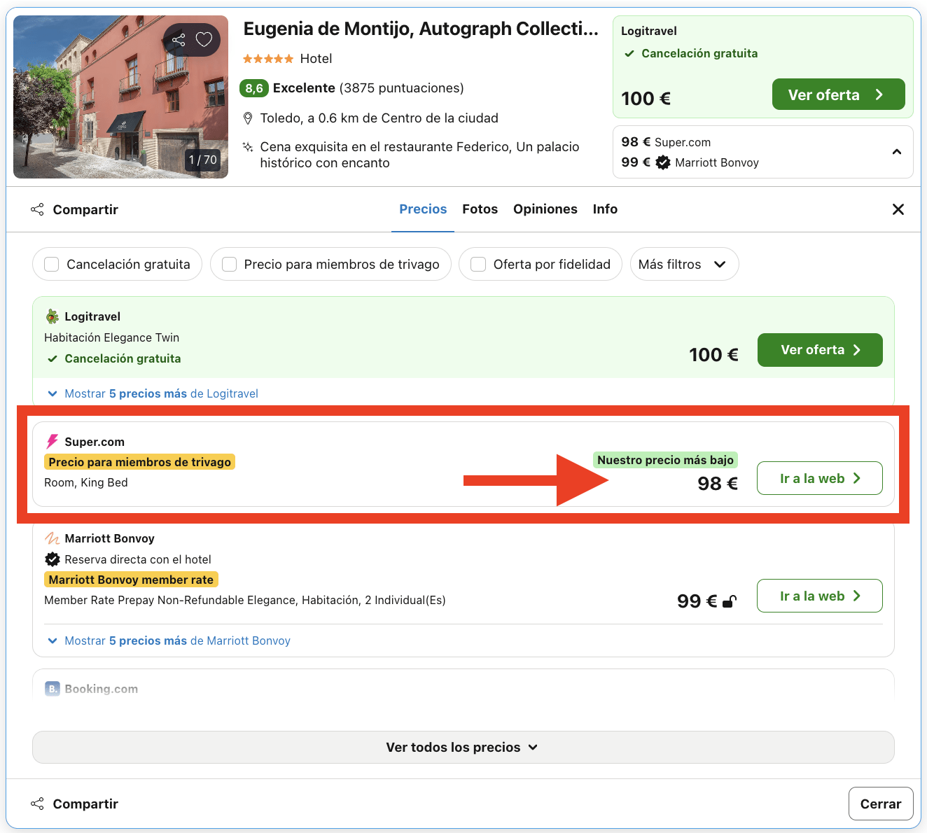Click the share icon next to bottom Compartir
This screenshot has width=927, height=833.
coord(37,804)
